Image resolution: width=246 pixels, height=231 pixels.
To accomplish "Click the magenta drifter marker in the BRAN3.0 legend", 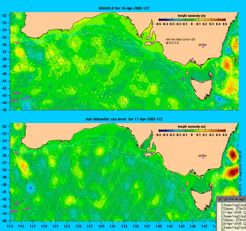I will (x=203, y=47).
